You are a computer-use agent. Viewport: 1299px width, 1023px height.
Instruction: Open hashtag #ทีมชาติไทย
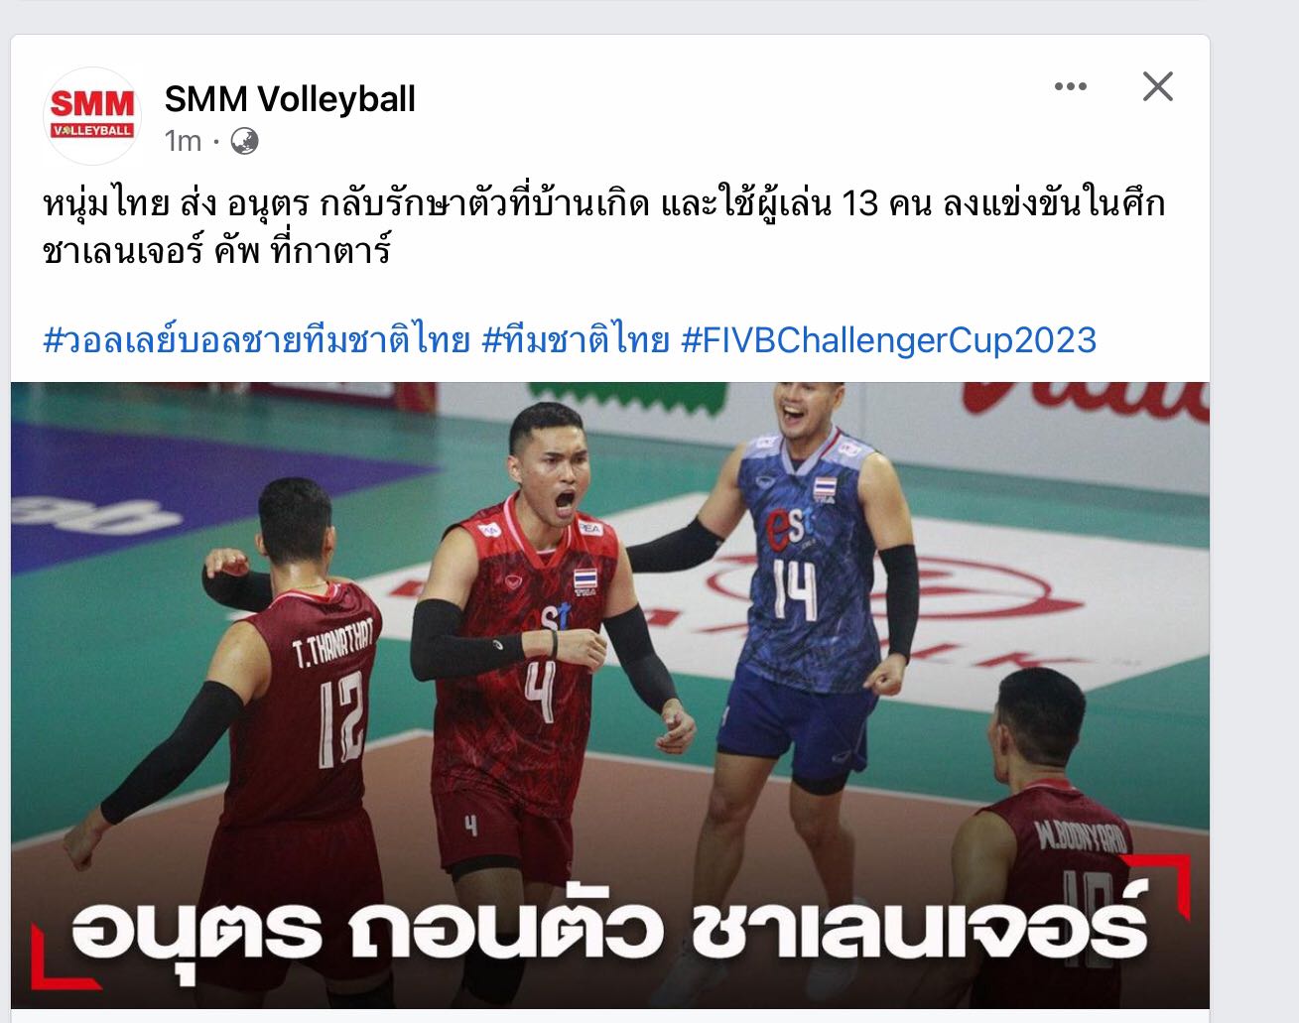[x=576, y=340]
